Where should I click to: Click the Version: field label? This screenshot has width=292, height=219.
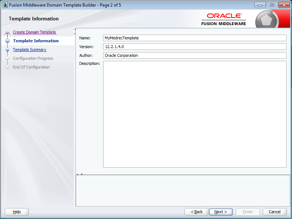[x=86, y=47]
